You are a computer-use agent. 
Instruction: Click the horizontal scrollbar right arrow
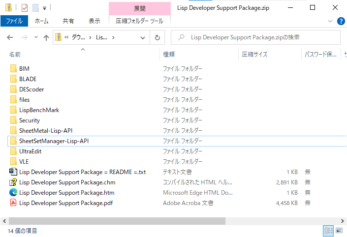[x=342, y=221]
